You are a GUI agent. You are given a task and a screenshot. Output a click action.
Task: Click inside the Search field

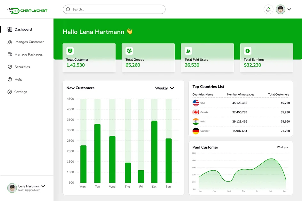click(x=114, y=10)
